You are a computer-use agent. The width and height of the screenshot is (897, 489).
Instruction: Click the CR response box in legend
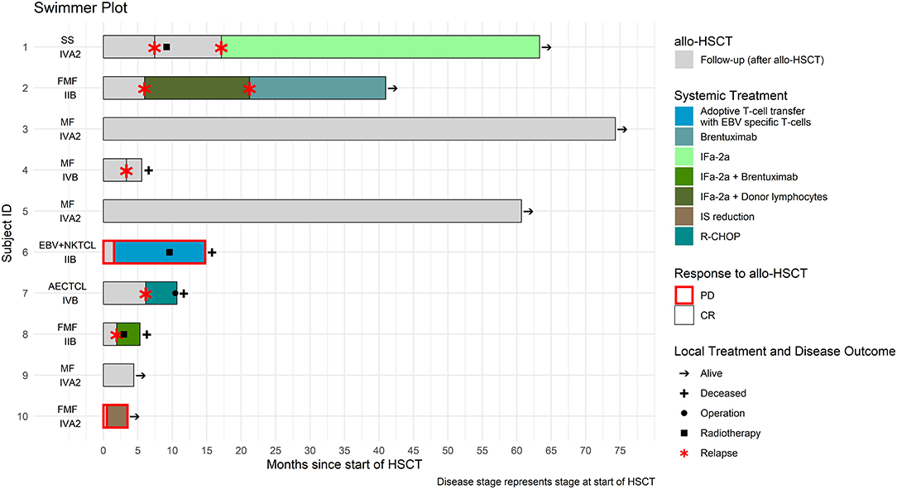684,315
